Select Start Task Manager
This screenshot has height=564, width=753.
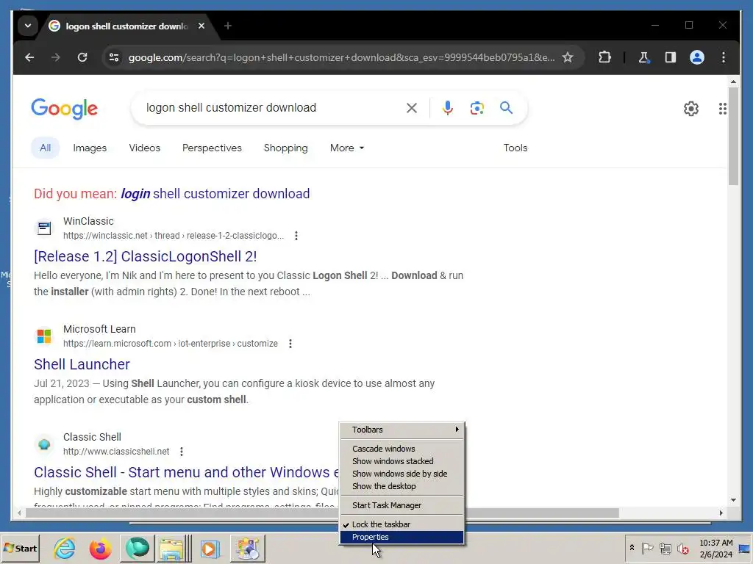(x=402, y=505)
